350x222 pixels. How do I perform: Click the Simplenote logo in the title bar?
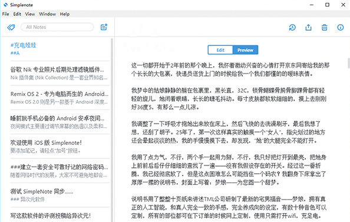pos(5,5)
